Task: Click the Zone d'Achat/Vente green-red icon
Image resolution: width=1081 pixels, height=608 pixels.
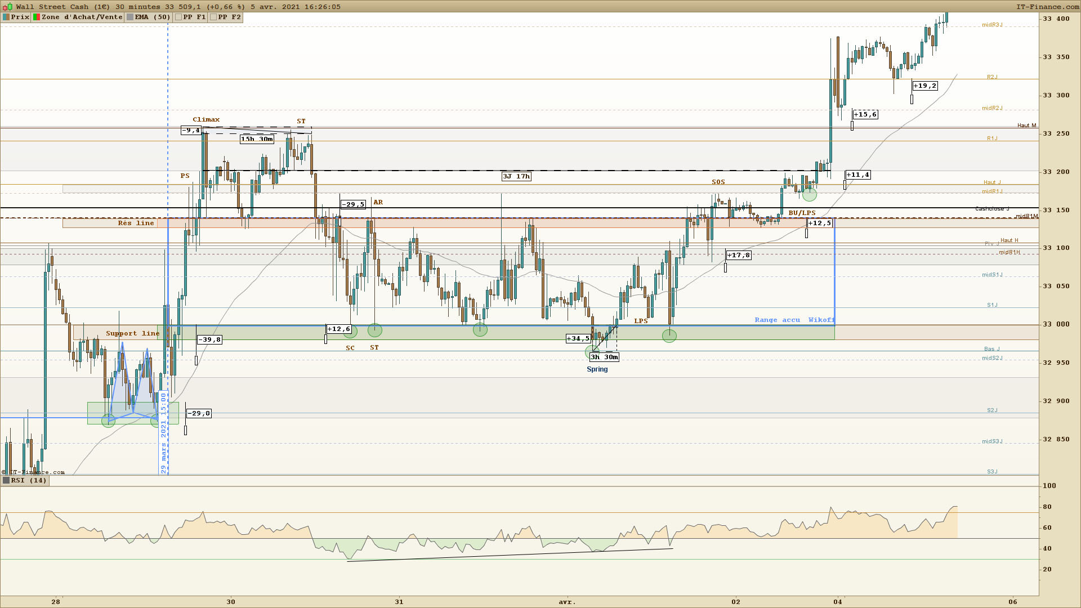Action: (x=37, y=17)
